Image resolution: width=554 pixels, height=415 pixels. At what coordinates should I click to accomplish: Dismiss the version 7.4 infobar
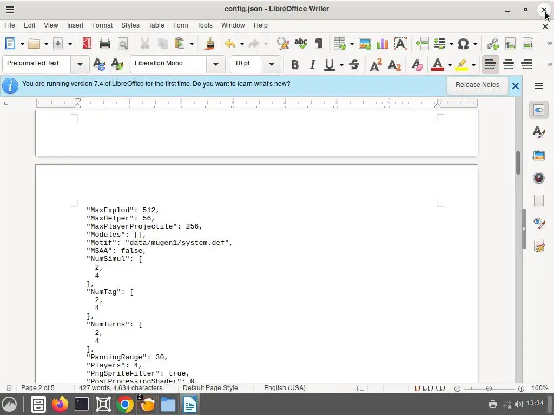click(516, 86)
